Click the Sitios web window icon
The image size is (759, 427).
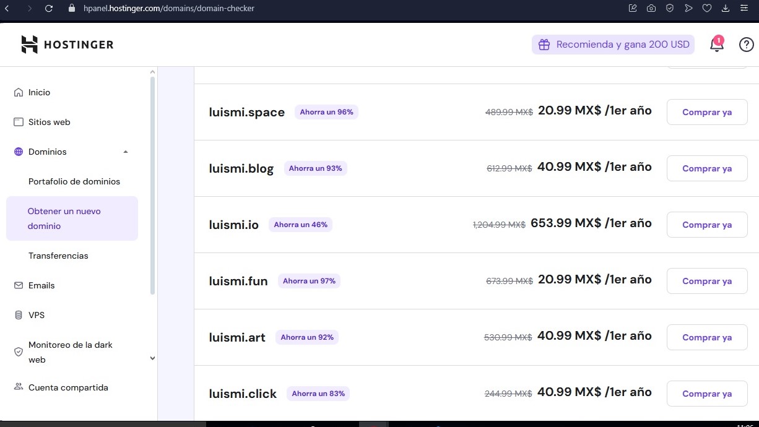[x=19, y=122]
